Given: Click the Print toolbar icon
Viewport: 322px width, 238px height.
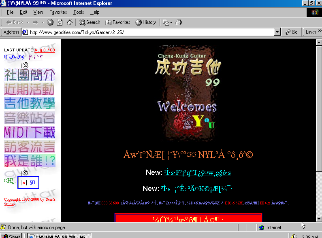Looking at the screenshot, I should (179, 22).
